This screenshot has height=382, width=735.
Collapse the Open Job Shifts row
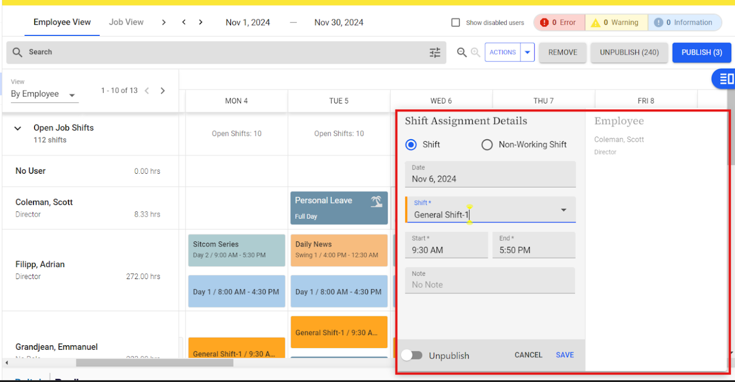18,128
